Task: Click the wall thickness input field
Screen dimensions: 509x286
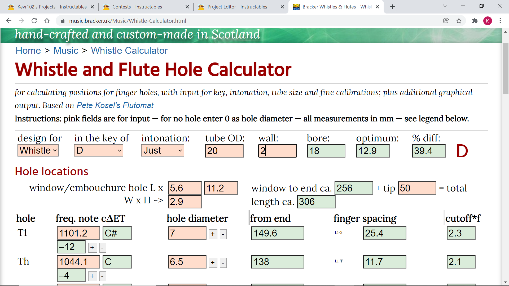Action: (x=278, y=151)
